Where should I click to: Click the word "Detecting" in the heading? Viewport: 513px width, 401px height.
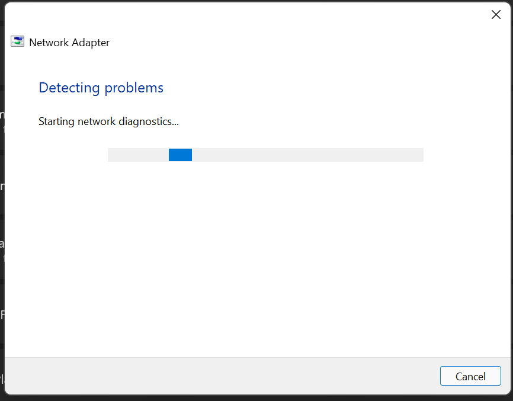pyautogui.click(x=69, y=88)
